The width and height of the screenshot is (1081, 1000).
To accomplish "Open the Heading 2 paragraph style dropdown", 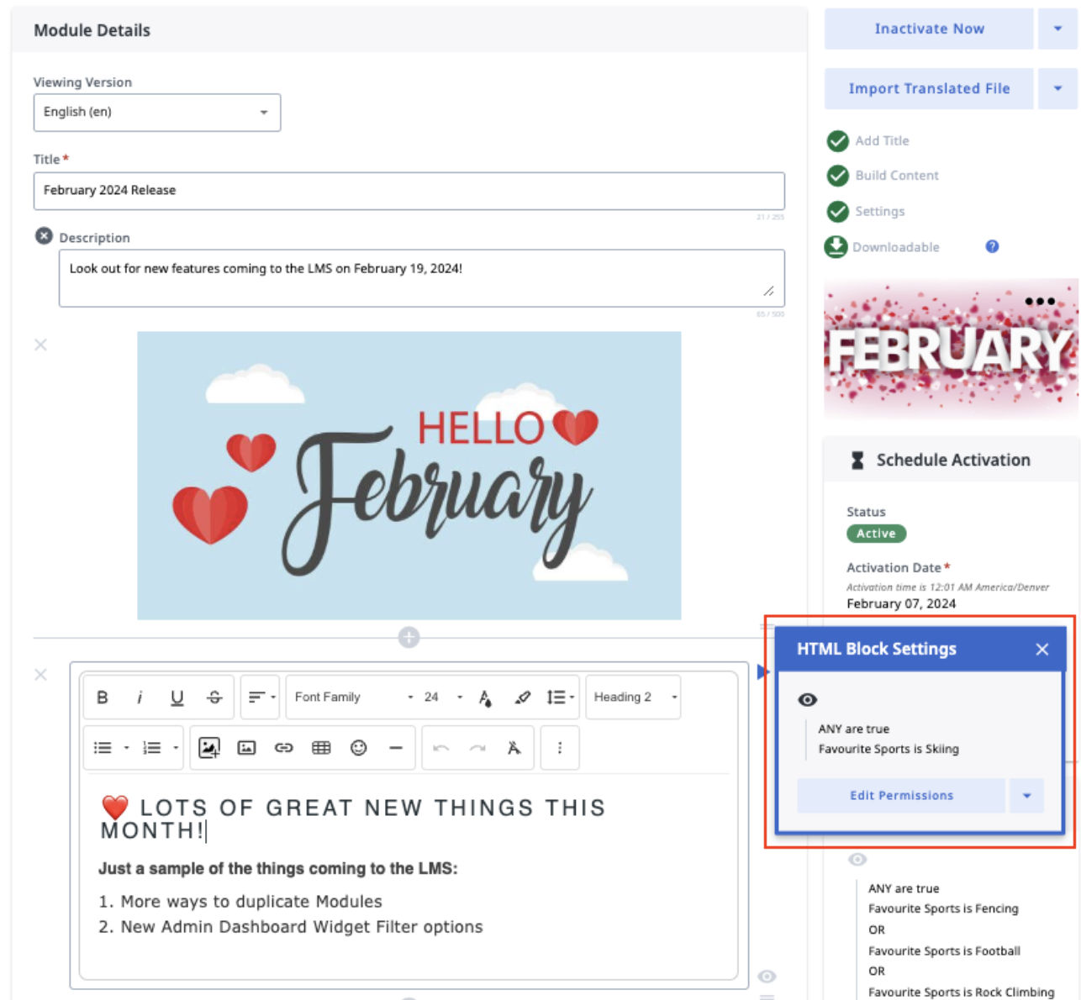I will pyautogui.click(x=634, y=697).
